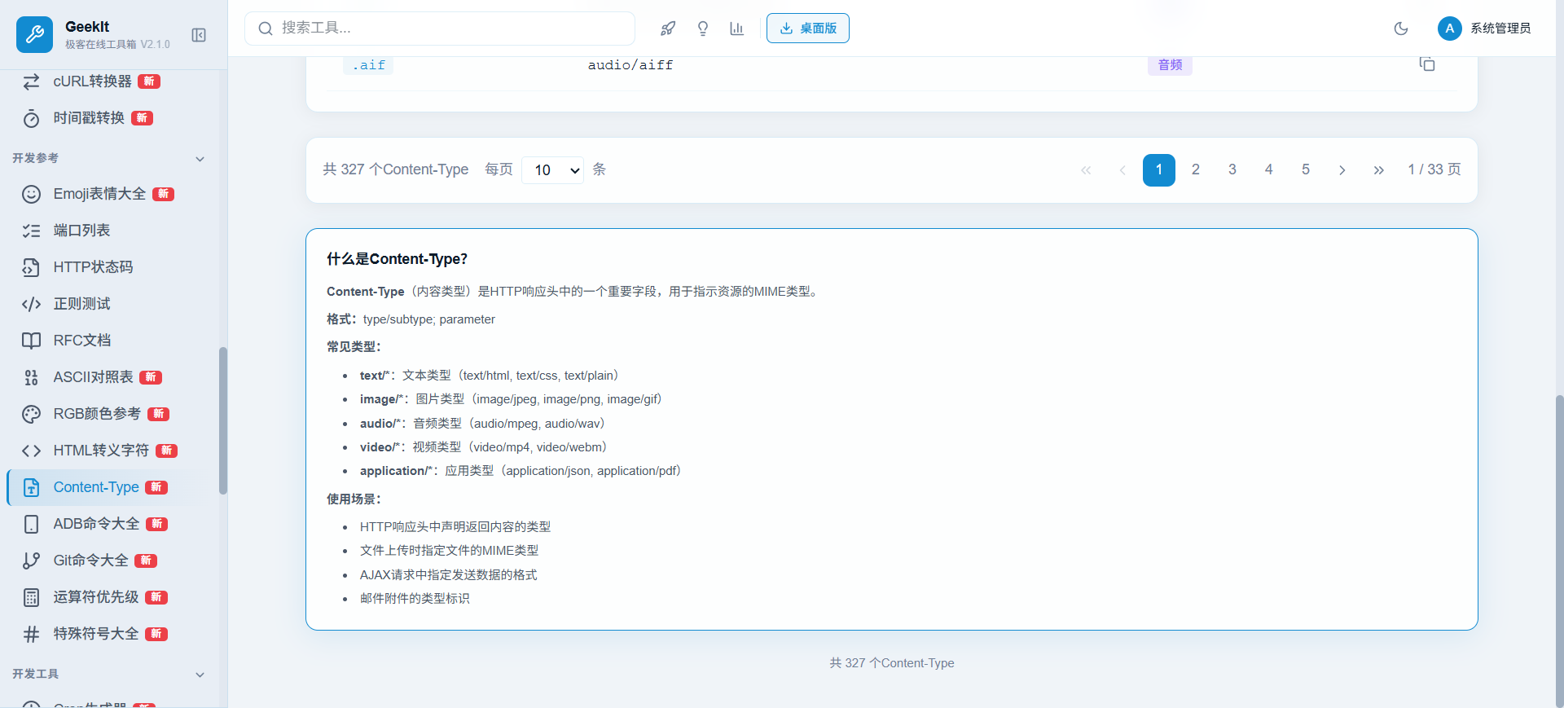Click the 什么是Content-Type? heading
1564x708 pixels.
pos(398,259)
